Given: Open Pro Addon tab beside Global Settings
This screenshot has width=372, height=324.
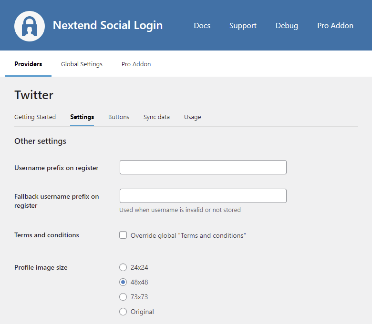Looking at the screenshot, I should pyautogui.click(x=136, y=64).
